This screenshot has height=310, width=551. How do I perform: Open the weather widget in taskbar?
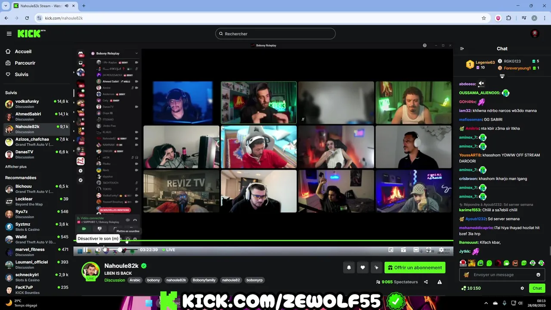21,303
